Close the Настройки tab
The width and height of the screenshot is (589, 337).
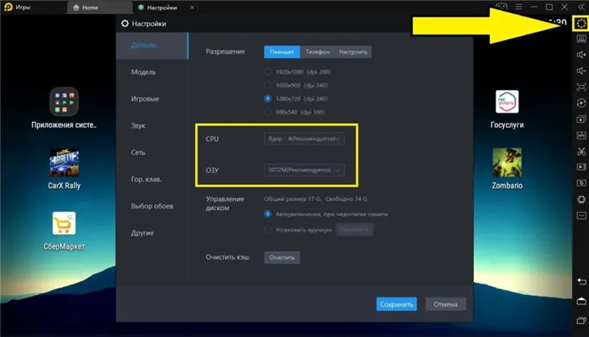192,7
